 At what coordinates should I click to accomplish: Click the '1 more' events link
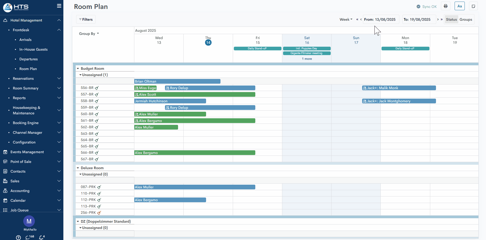307,59
